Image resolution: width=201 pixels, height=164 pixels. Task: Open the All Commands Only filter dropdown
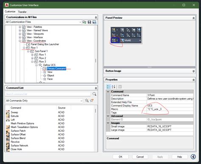point(81,101)
